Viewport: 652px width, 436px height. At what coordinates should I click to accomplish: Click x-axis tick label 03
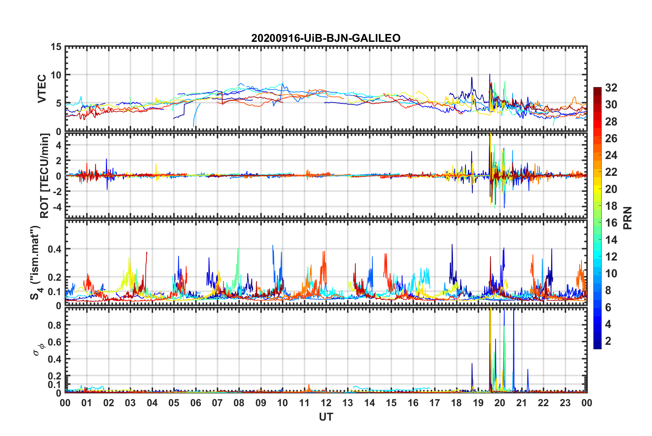point(130,403)
